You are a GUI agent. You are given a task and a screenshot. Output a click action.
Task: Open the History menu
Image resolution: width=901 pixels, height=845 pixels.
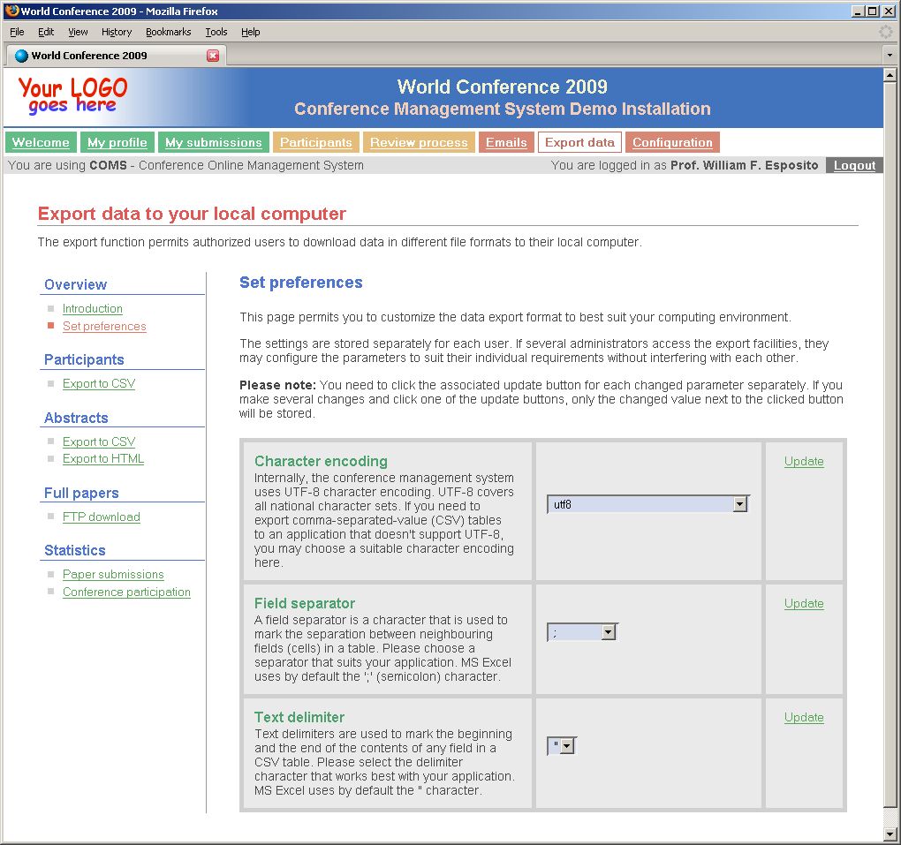pyautogui.click(x=117, y=32)
